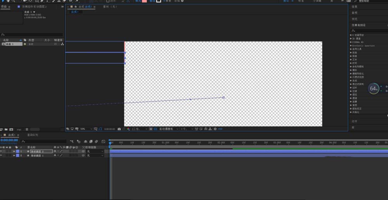Click the always preview this view icon

pyautogui.click(x=68, y=129)
